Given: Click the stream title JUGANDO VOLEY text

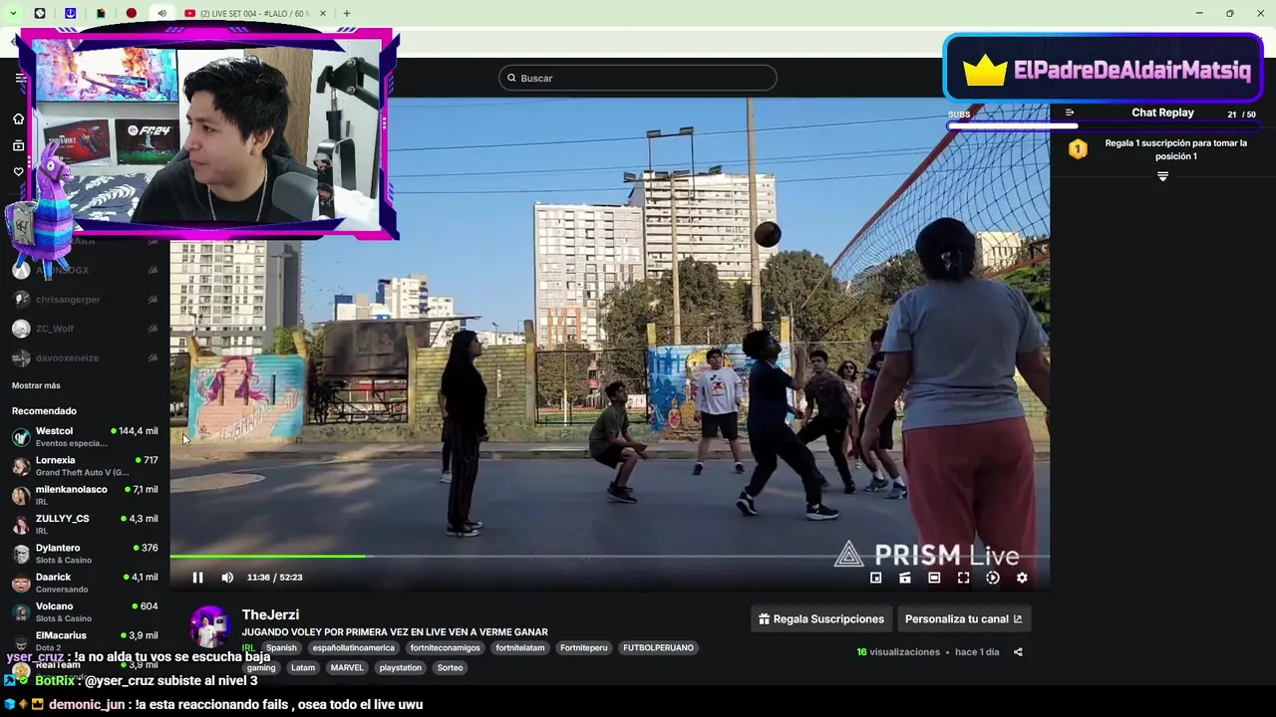Looking at the screenshot, I should point(395,632).
